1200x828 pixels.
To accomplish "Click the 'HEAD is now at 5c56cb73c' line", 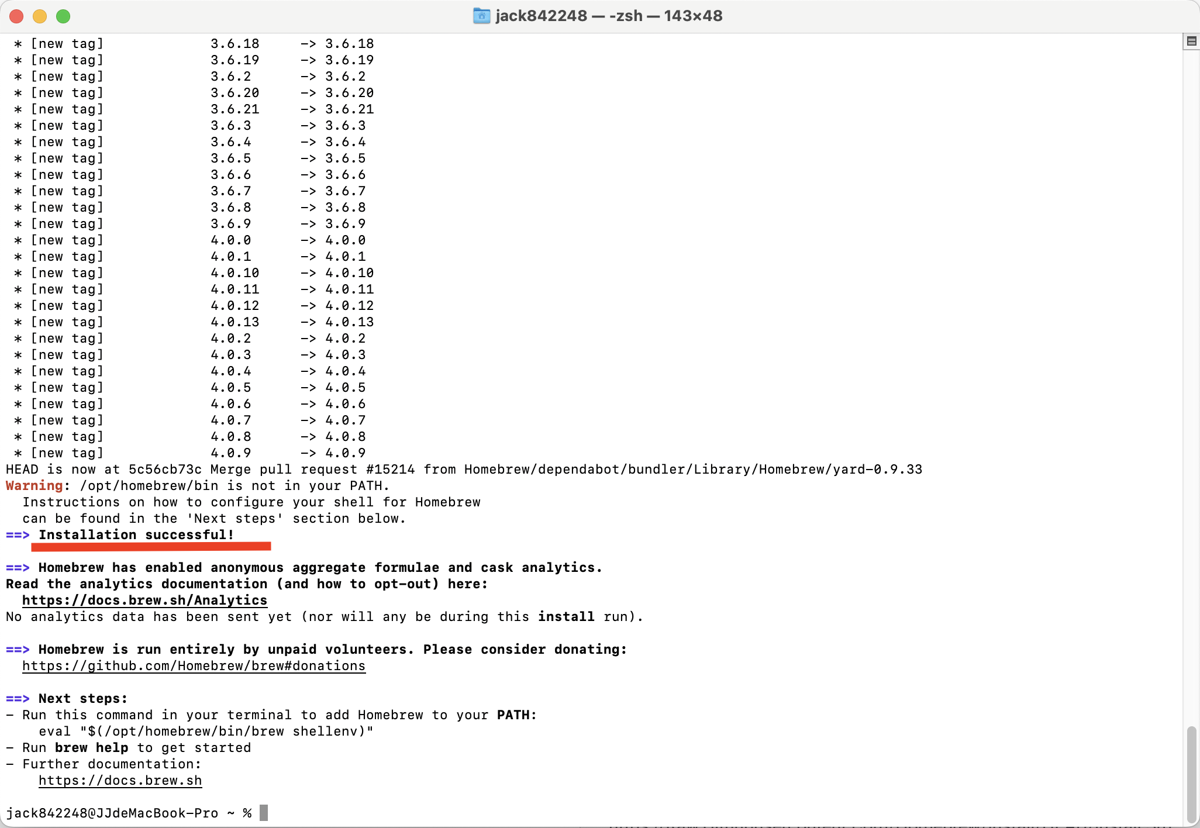I will coord(464,470).
